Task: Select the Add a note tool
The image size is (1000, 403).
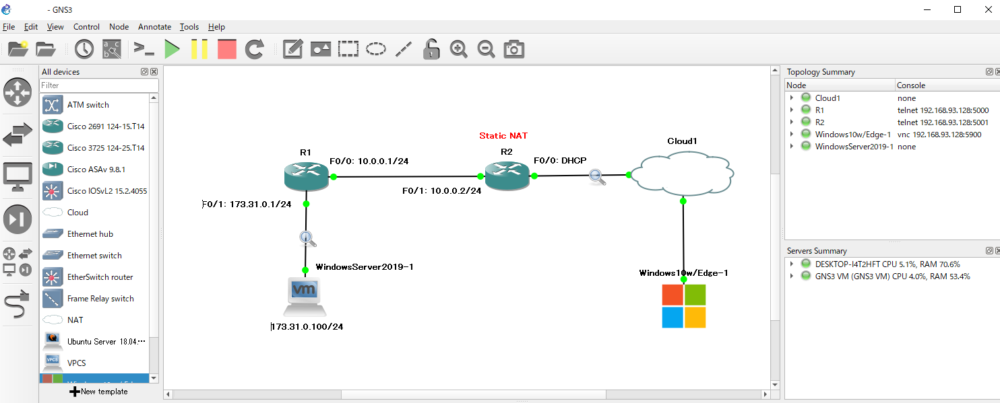Action: [292, 49]
